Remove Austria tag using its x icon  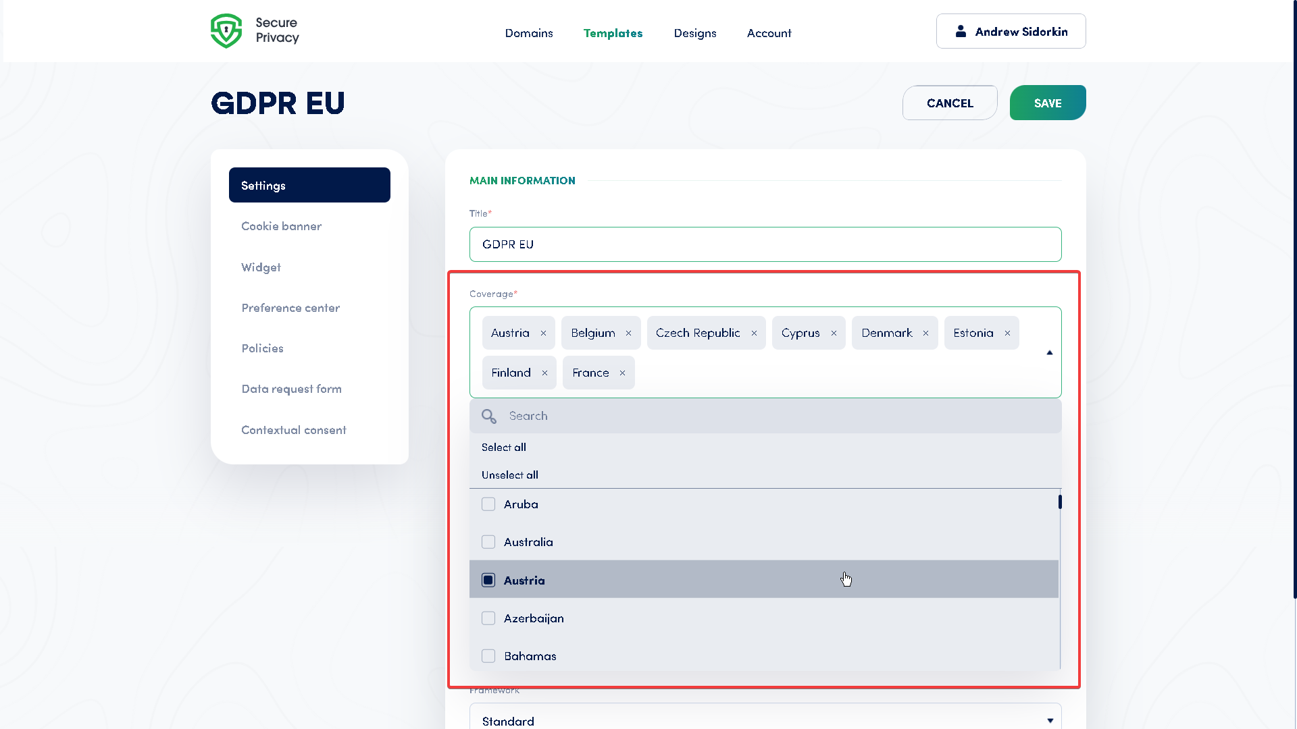pos(544,332)
